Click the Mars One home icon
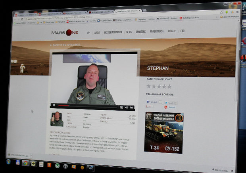This screenshot has height=173, width=246. tap(88, 32)
